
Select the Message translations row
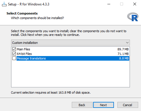70,58
